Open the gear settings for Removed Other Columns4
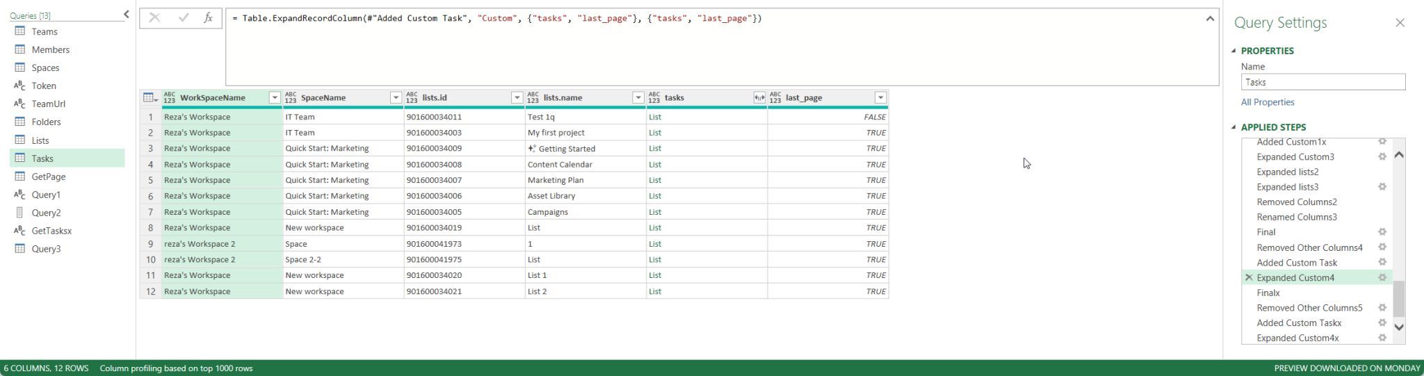This screenshot has width=1424, height=376. point(1382,247)
